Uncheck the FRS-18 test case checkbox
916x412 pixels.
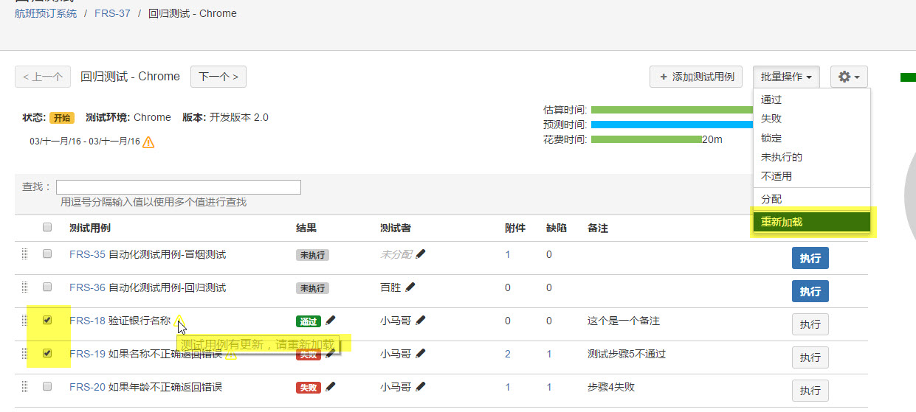click(x=47, y=321)
